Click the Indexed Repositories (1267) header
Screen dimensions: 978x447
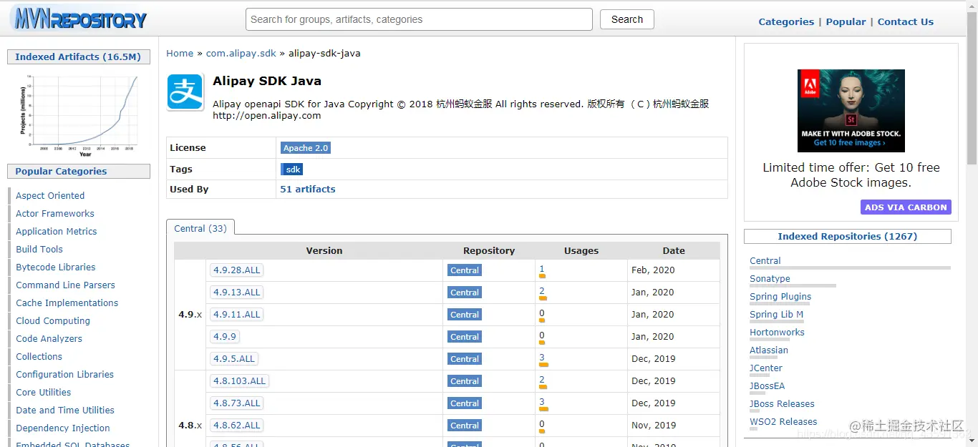847,236
